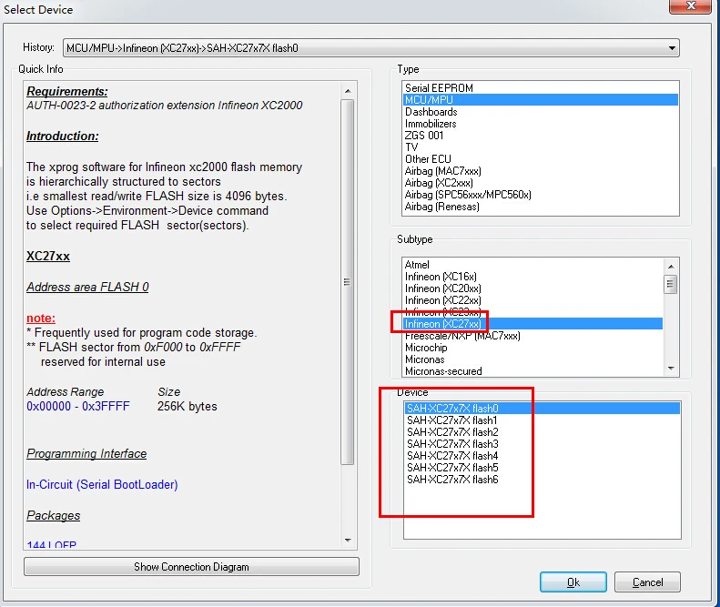Select Immobilizers in Type list
This screenshot has width=720, height=607.
541,124
